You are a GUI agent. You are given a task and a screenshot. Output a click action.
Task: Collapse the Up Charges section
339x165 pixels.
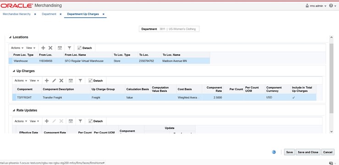tap(14, 71)
